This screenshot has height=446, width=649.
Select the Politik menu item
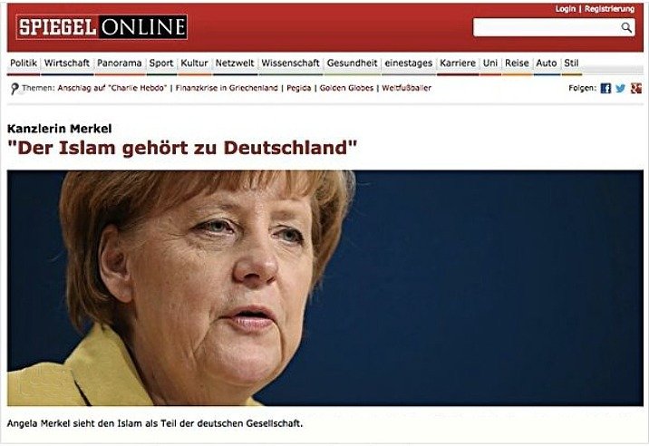click(24, 63)
